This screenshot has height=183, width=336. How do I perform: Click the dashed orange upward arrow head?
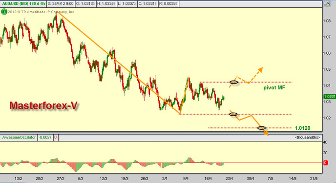click(260, 70)
